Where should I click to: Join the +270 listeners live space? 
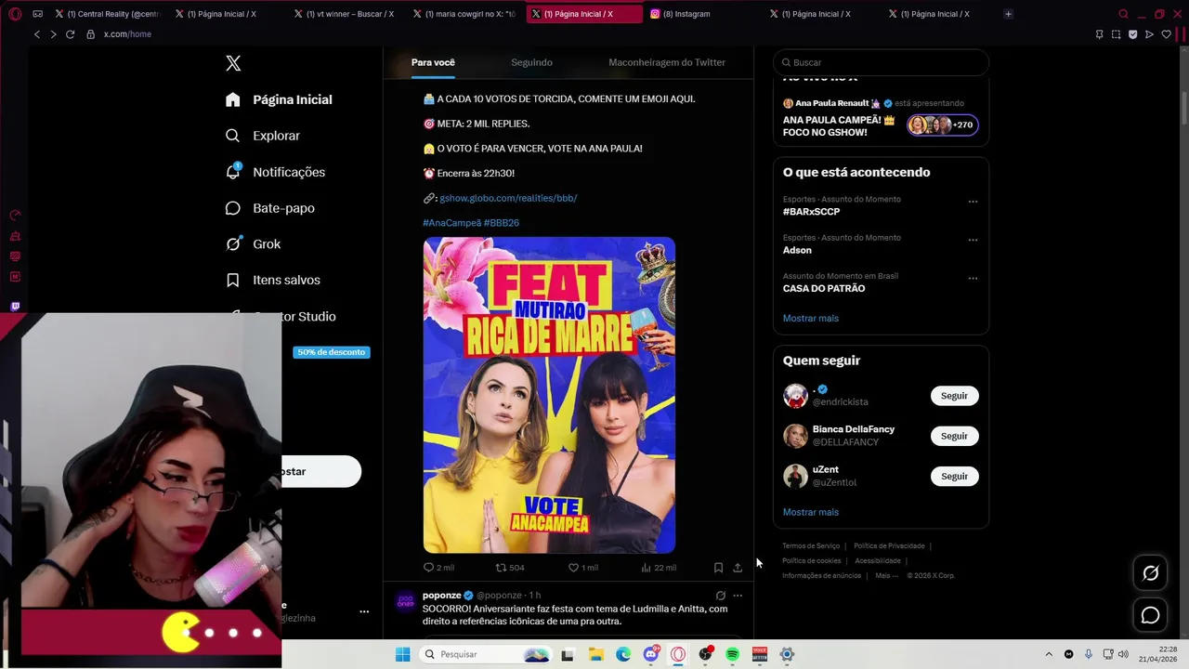943,125
